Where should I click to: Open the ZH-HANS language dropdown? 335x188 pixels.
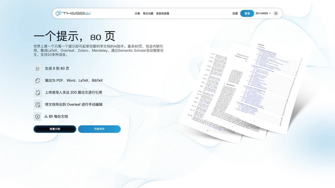click(x=263, y=13)
